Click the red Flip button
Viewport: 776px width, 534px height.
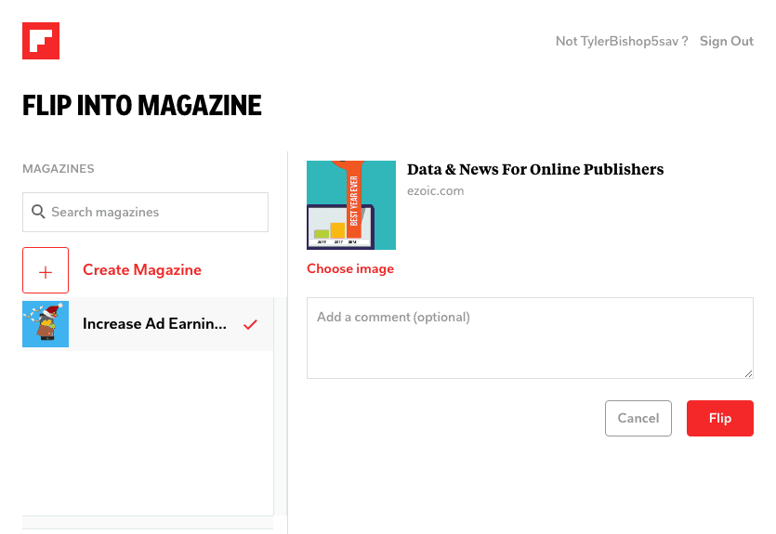coord(720,418)
